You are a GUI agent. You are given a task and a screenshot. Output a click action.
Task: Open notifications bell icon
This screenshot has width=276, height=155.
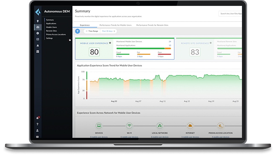click(x=37, y=118)
